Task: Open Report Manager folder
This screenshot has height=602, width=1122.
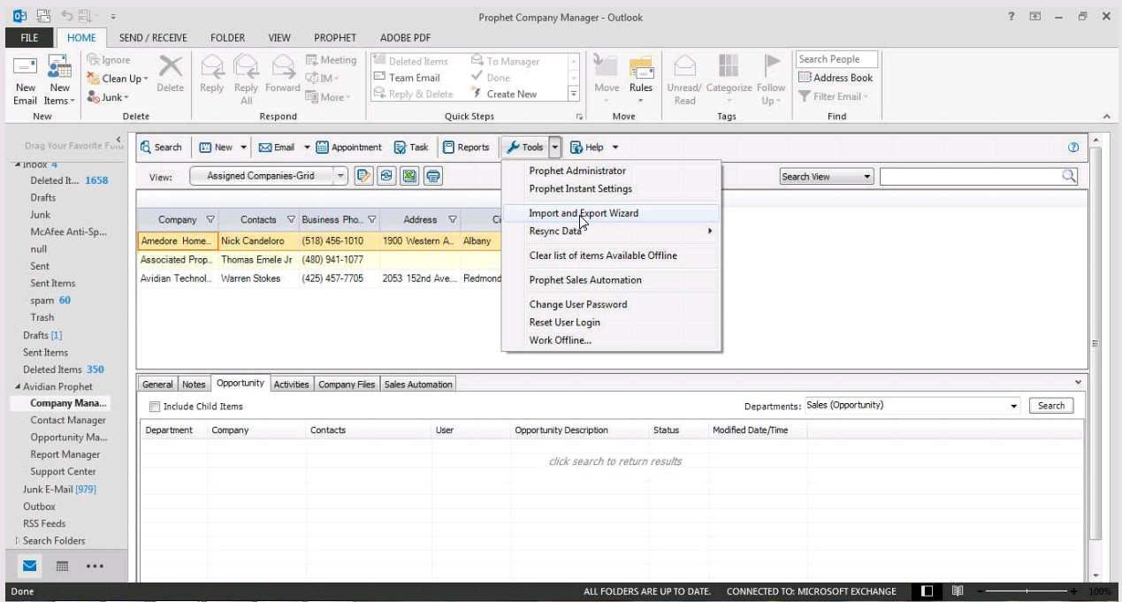Action: (65, 454)
